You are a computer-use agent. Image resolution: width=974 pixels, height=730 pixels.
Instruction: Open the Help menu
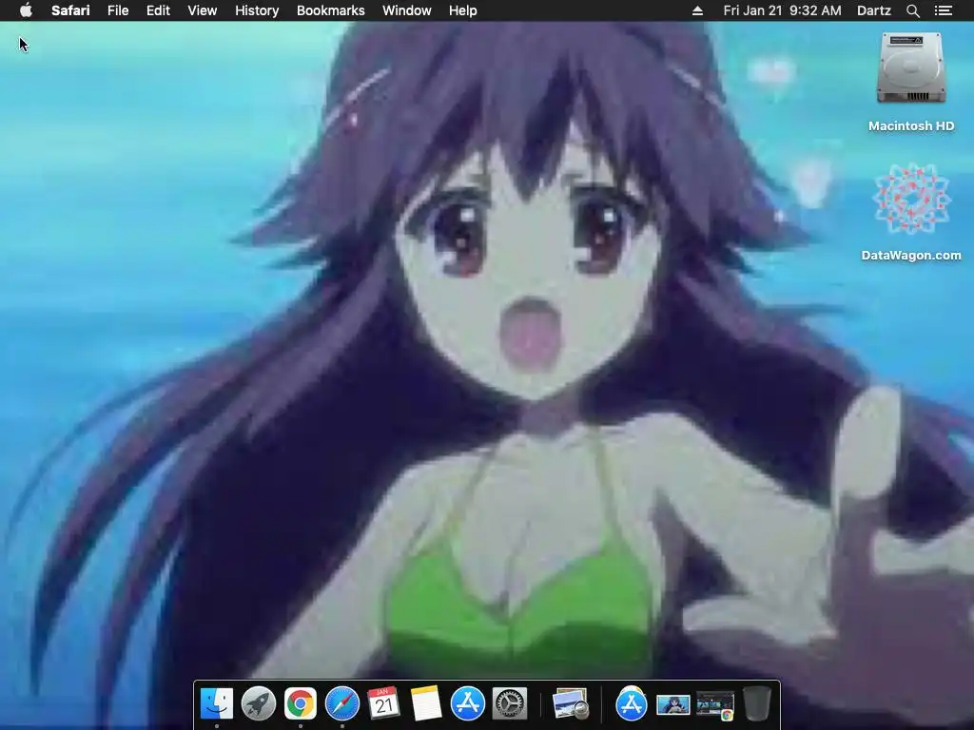point(463,10)
